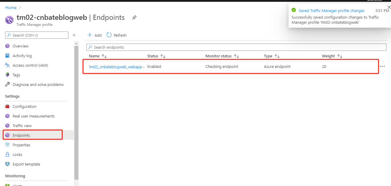This screenshot has width=391, height=186.
Task: Click the Activity log icon
Action: pos(8,56)
